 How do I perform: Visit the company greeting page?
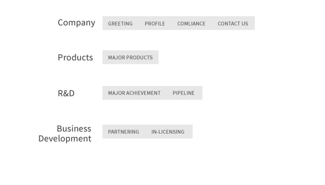(120, 24)
